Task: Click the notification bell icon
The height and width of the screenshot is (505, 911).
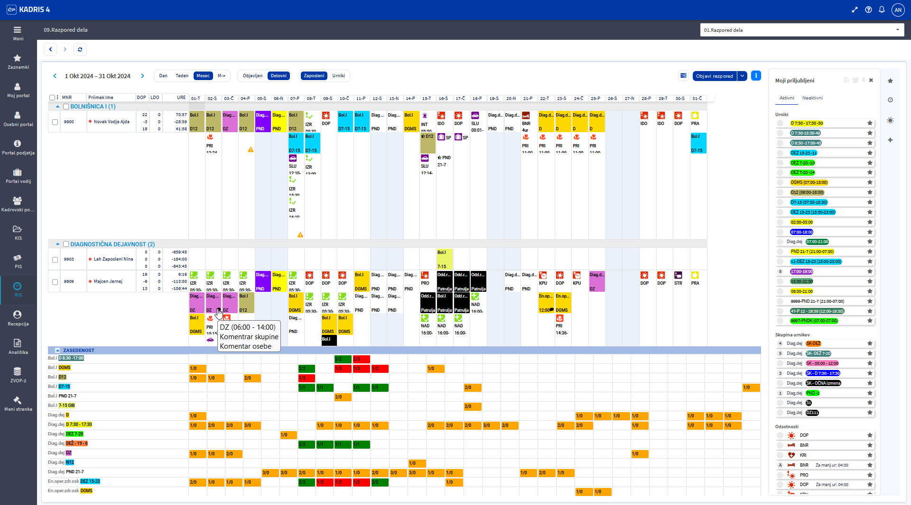Action: pyautogui.click(x=882, y=9)
